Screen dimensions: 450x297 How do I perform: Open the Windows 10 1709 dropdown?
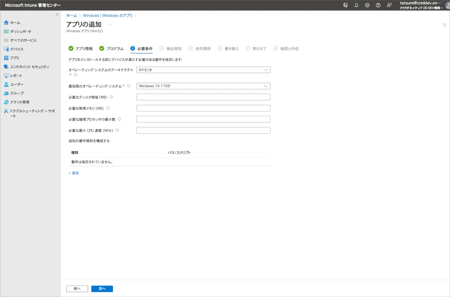point(203,86)
